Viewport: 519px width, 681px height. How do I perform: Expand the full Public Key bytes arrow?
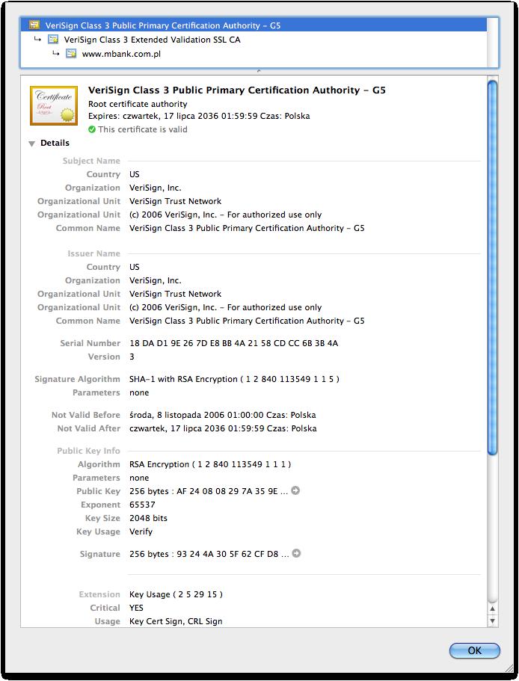pos(295,490)
